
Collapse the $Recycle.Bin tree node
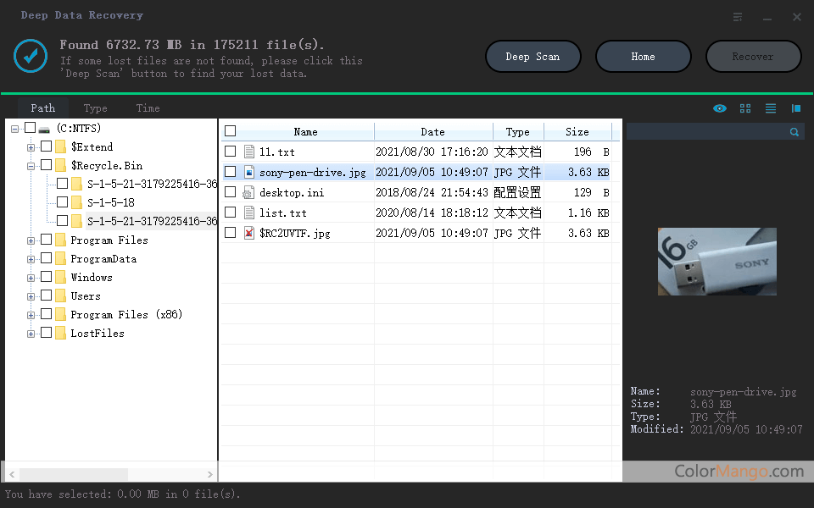click(31, 166)
